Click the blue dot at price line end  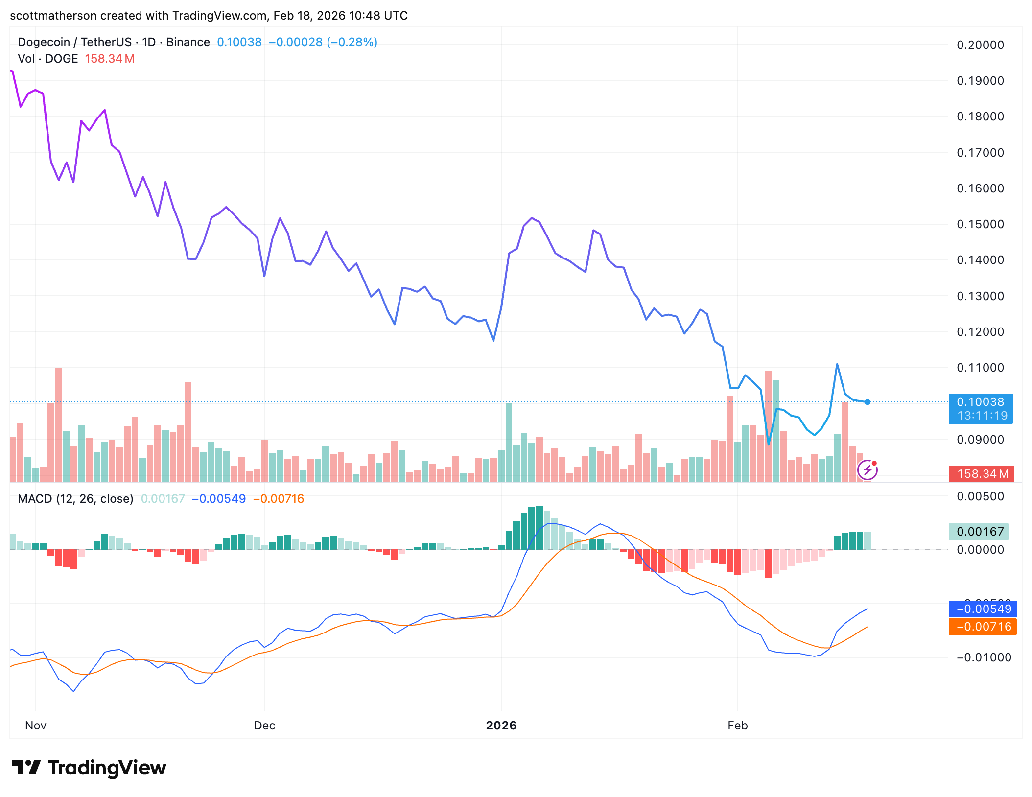tap(868, 402)
